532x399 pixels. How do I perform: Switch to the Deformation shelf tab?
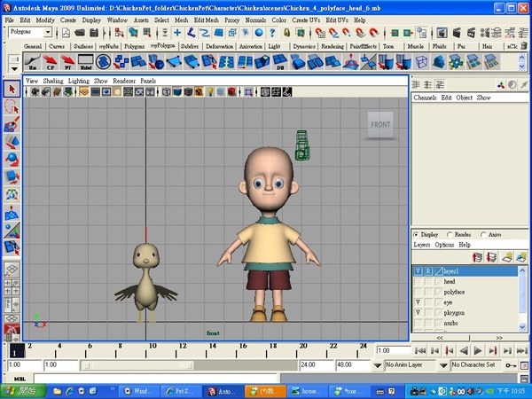(x=220, y=46)
